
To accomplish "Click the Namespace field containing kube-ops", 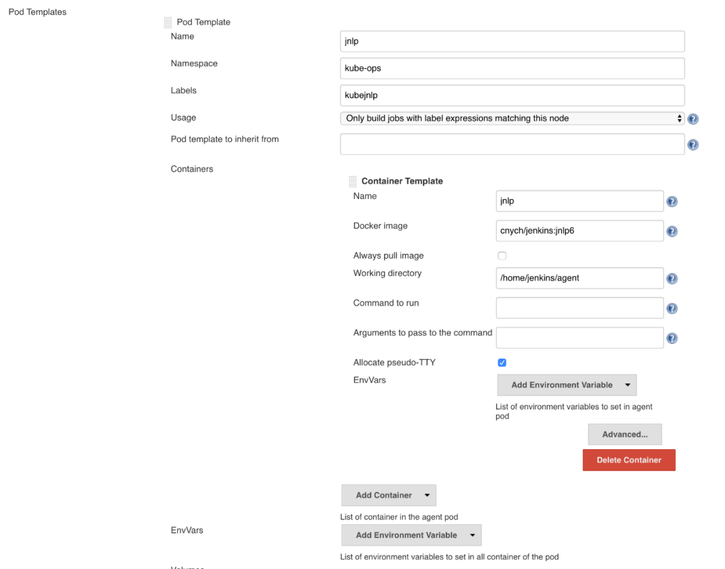I will point(512,68).
